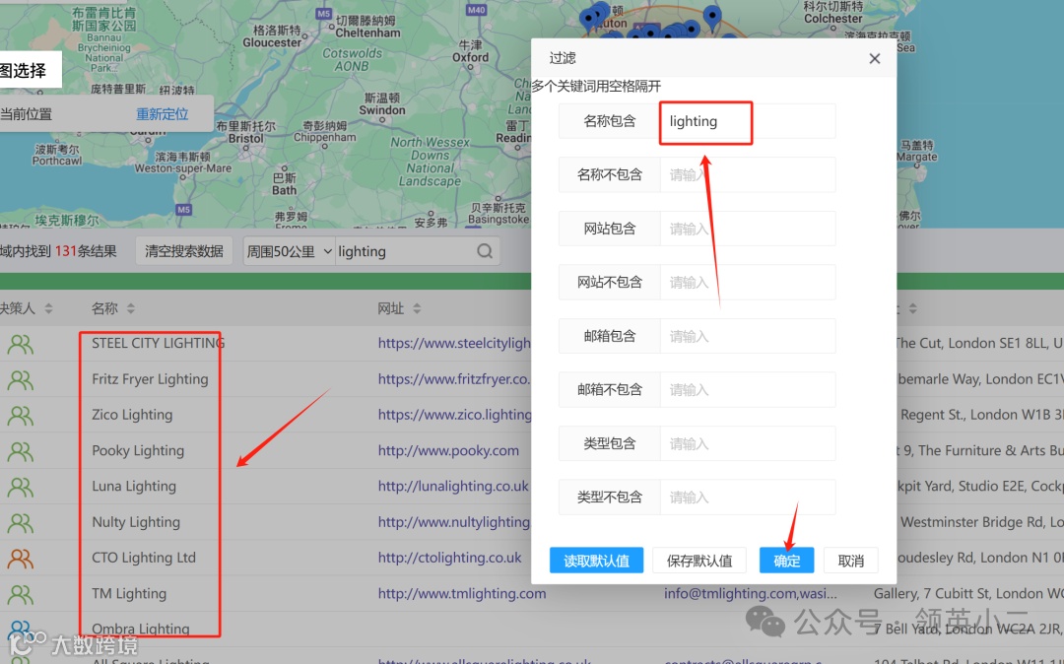Click the search magnifier icon

(x=485, y=251)
